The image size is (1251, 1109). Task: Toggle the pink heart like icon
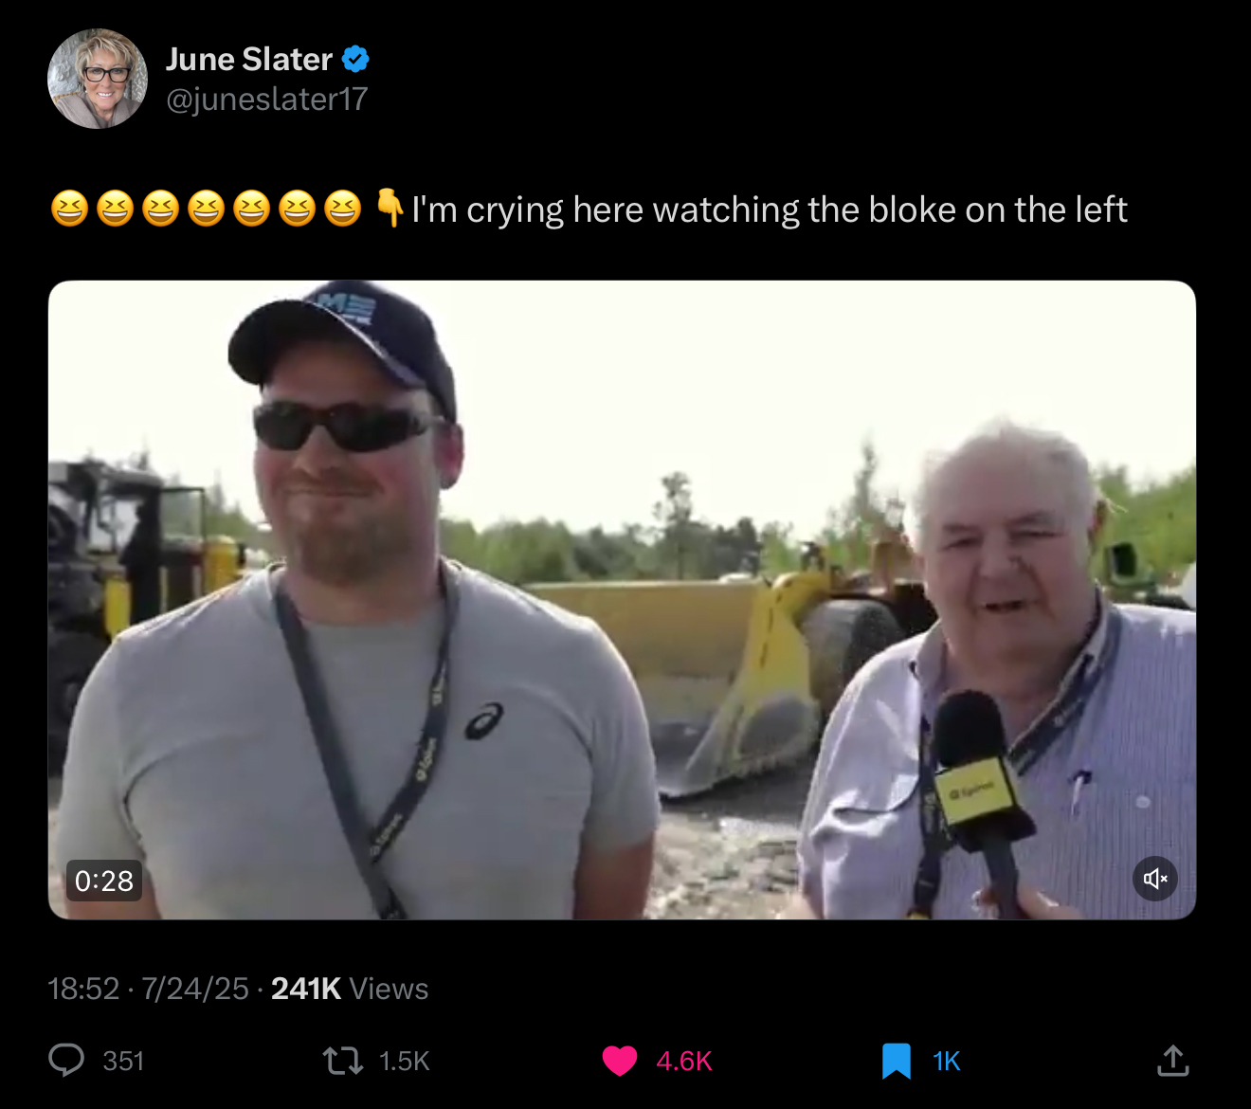[x=620, y=1061]
